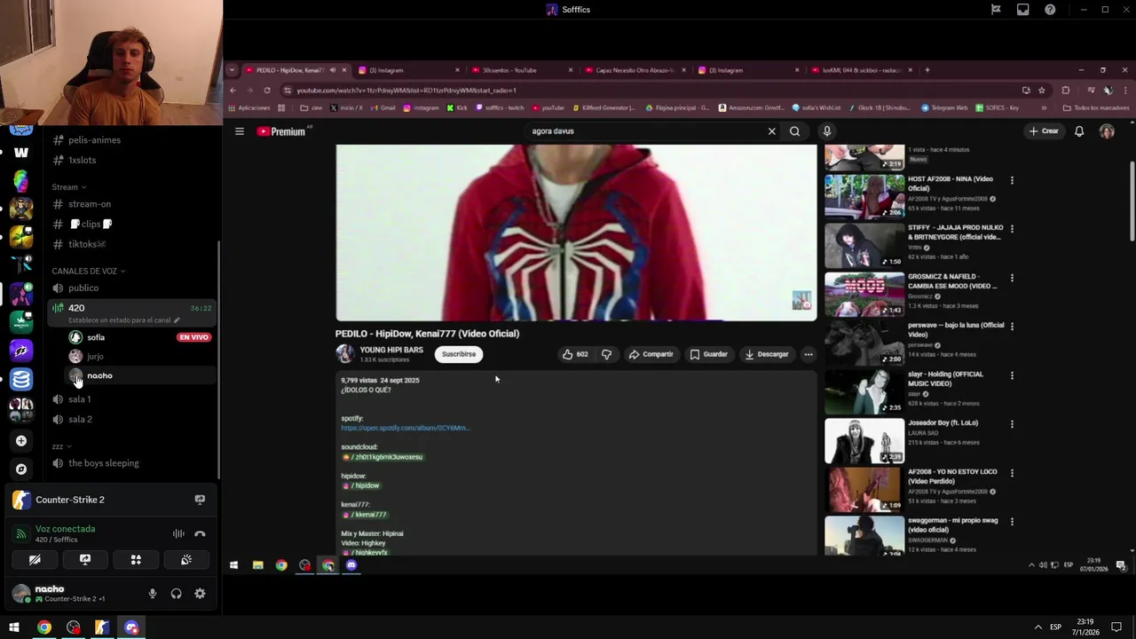The width and height of the screenshot is (1136, 639).
Task: Start an activity from the voice panel
Action: click(136, 560)
